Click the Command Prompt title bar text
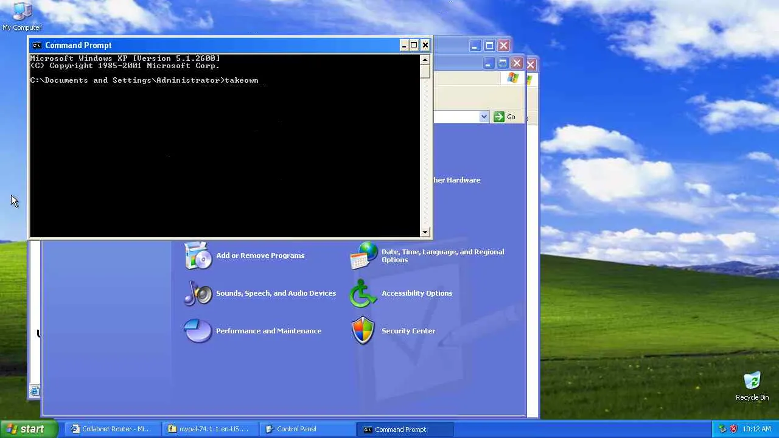 coord(79,45)
